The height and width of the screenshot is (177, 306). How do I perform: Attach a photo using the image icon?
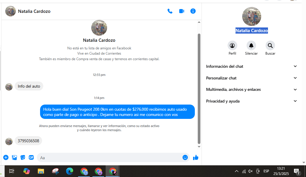coord(14,157)
